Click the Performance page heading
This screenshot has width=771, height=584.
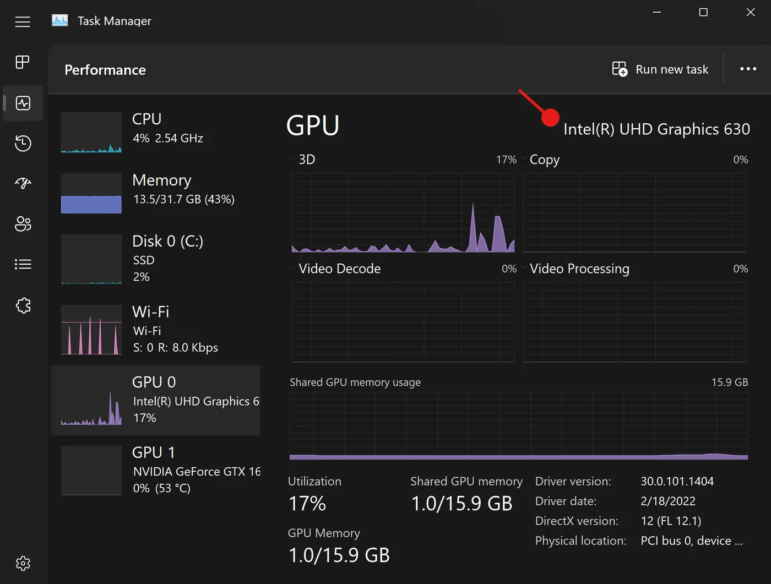[105, 70]
